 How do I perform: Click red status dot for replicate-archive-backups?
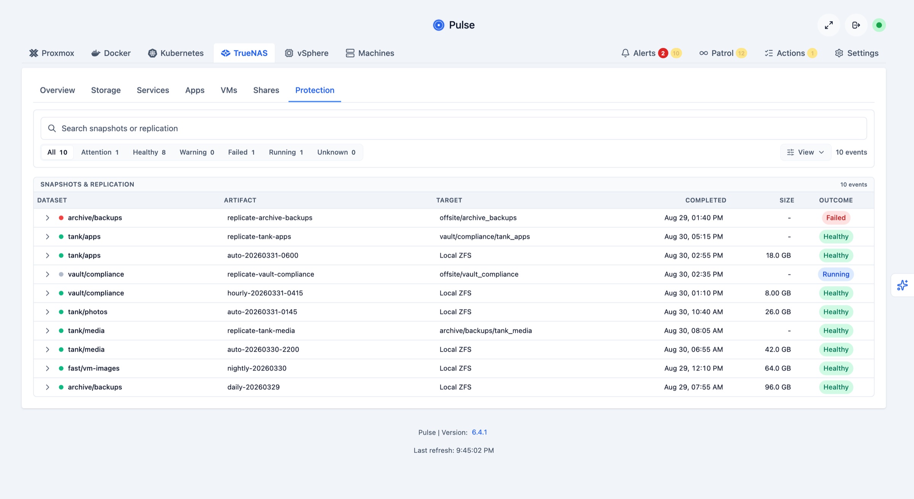pyautogui.click(x=61, y=218)
